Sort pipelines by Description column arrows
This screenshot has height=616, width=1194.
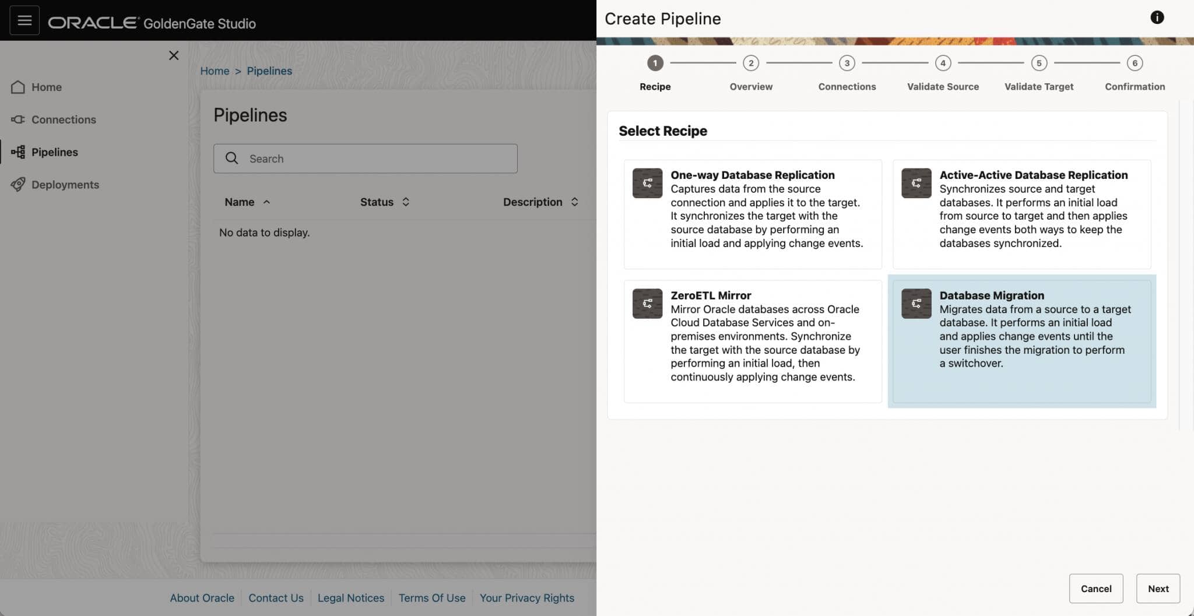coord(574,202)
